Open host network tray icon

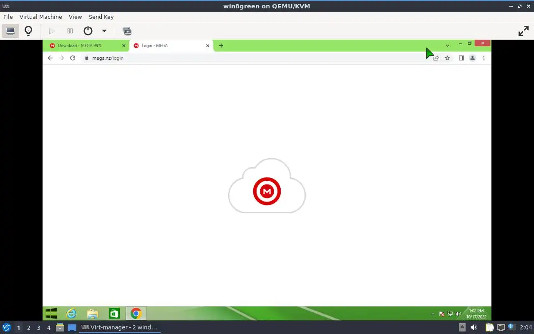(x=501, y=327)
